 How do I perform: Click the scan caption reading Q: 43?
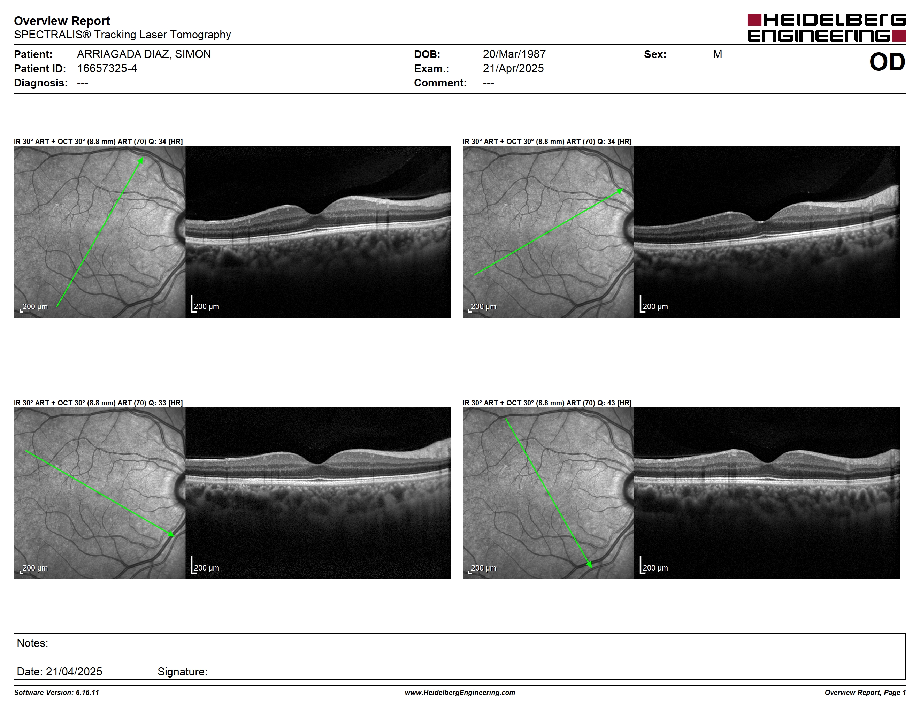[x=547, y=403]
